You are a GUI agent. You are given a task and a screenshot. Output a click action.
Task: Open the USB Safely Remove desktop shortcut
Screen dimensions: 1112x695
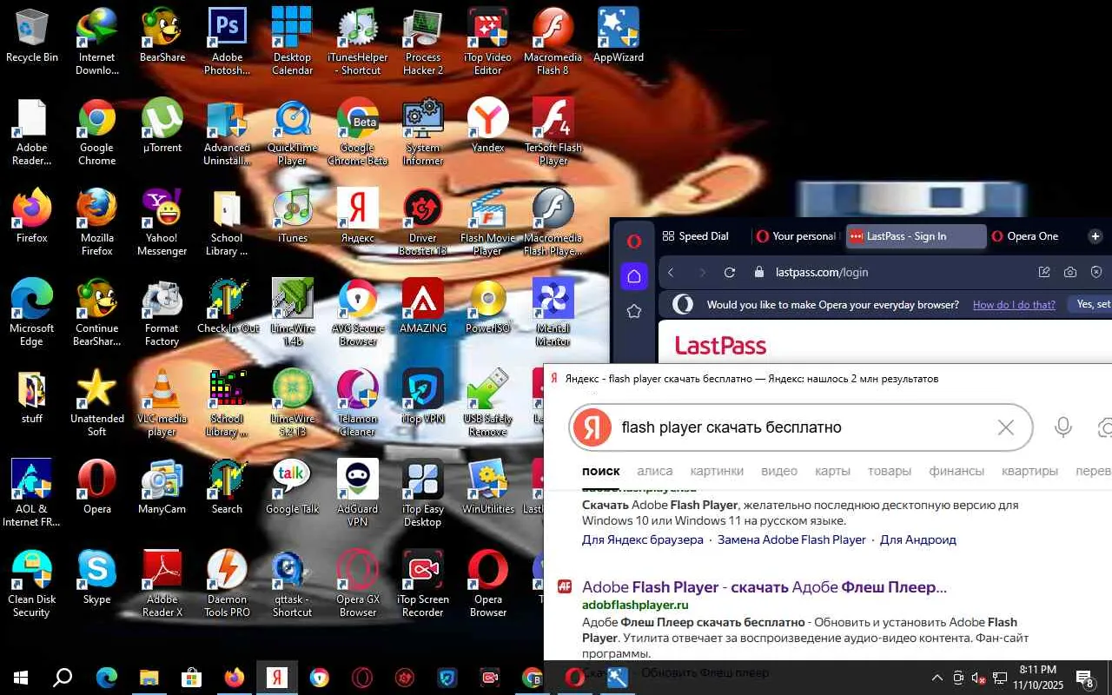tap(488, 404)
